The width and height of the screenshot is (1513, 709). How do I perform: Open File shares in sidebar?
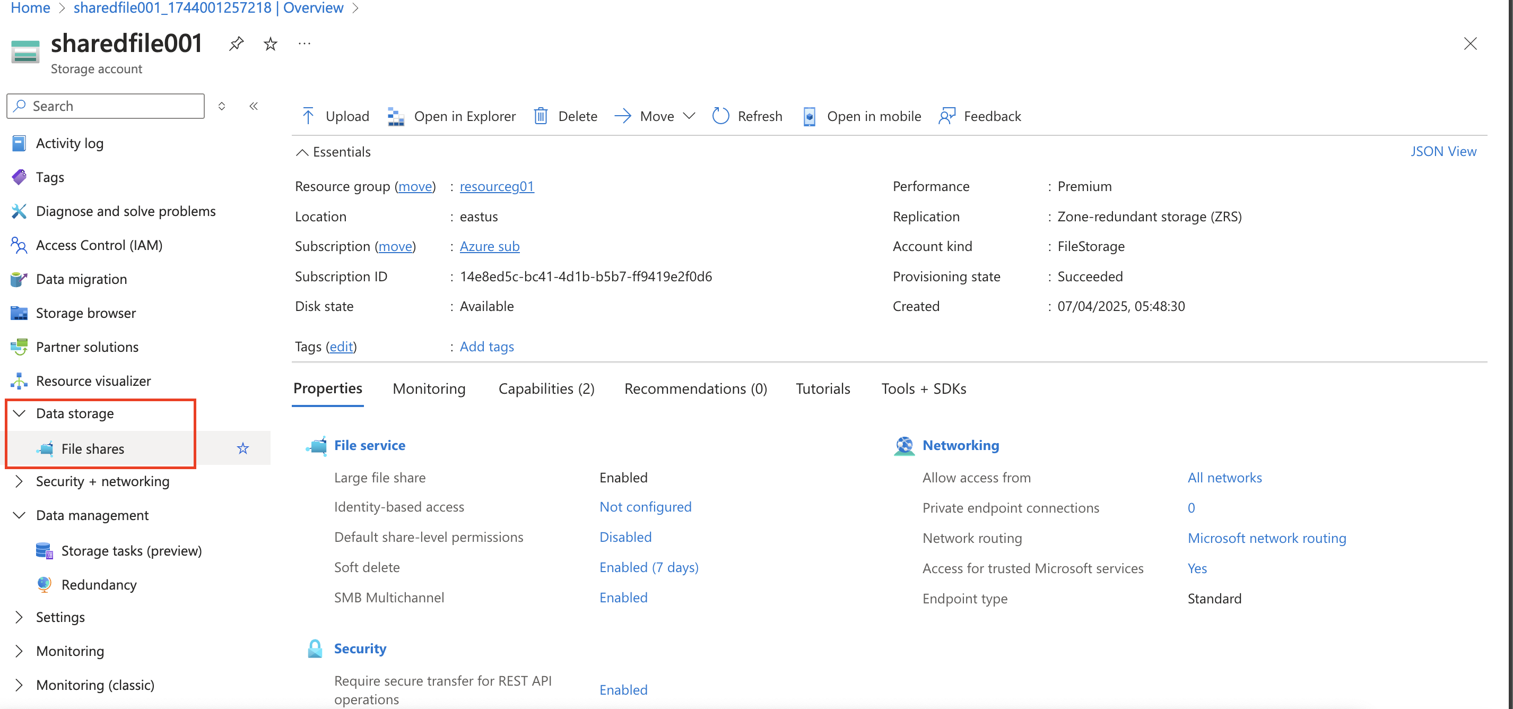point(92,449)
